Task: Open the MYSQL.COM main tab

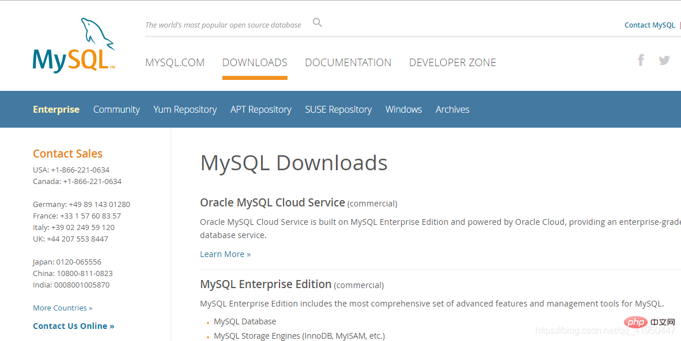Action: (x=175, y=63)
